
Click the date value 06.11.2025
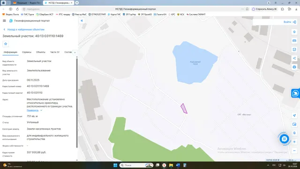click(33, 80)
